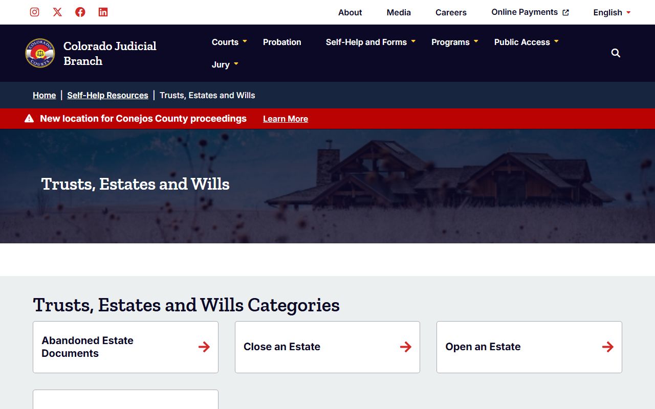Click the Trusts, Estates and Wills Categories heading

point(186,305)
